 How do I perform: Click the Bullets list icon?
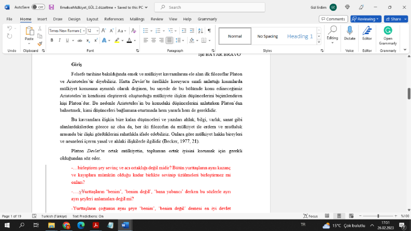(146, 31)
